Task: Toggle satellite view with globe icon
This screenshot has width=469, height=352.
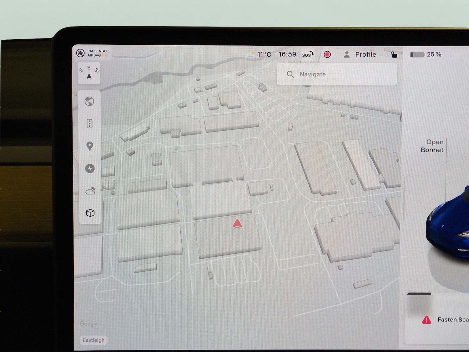Action: pyautogui.click(x=89, y=101)
